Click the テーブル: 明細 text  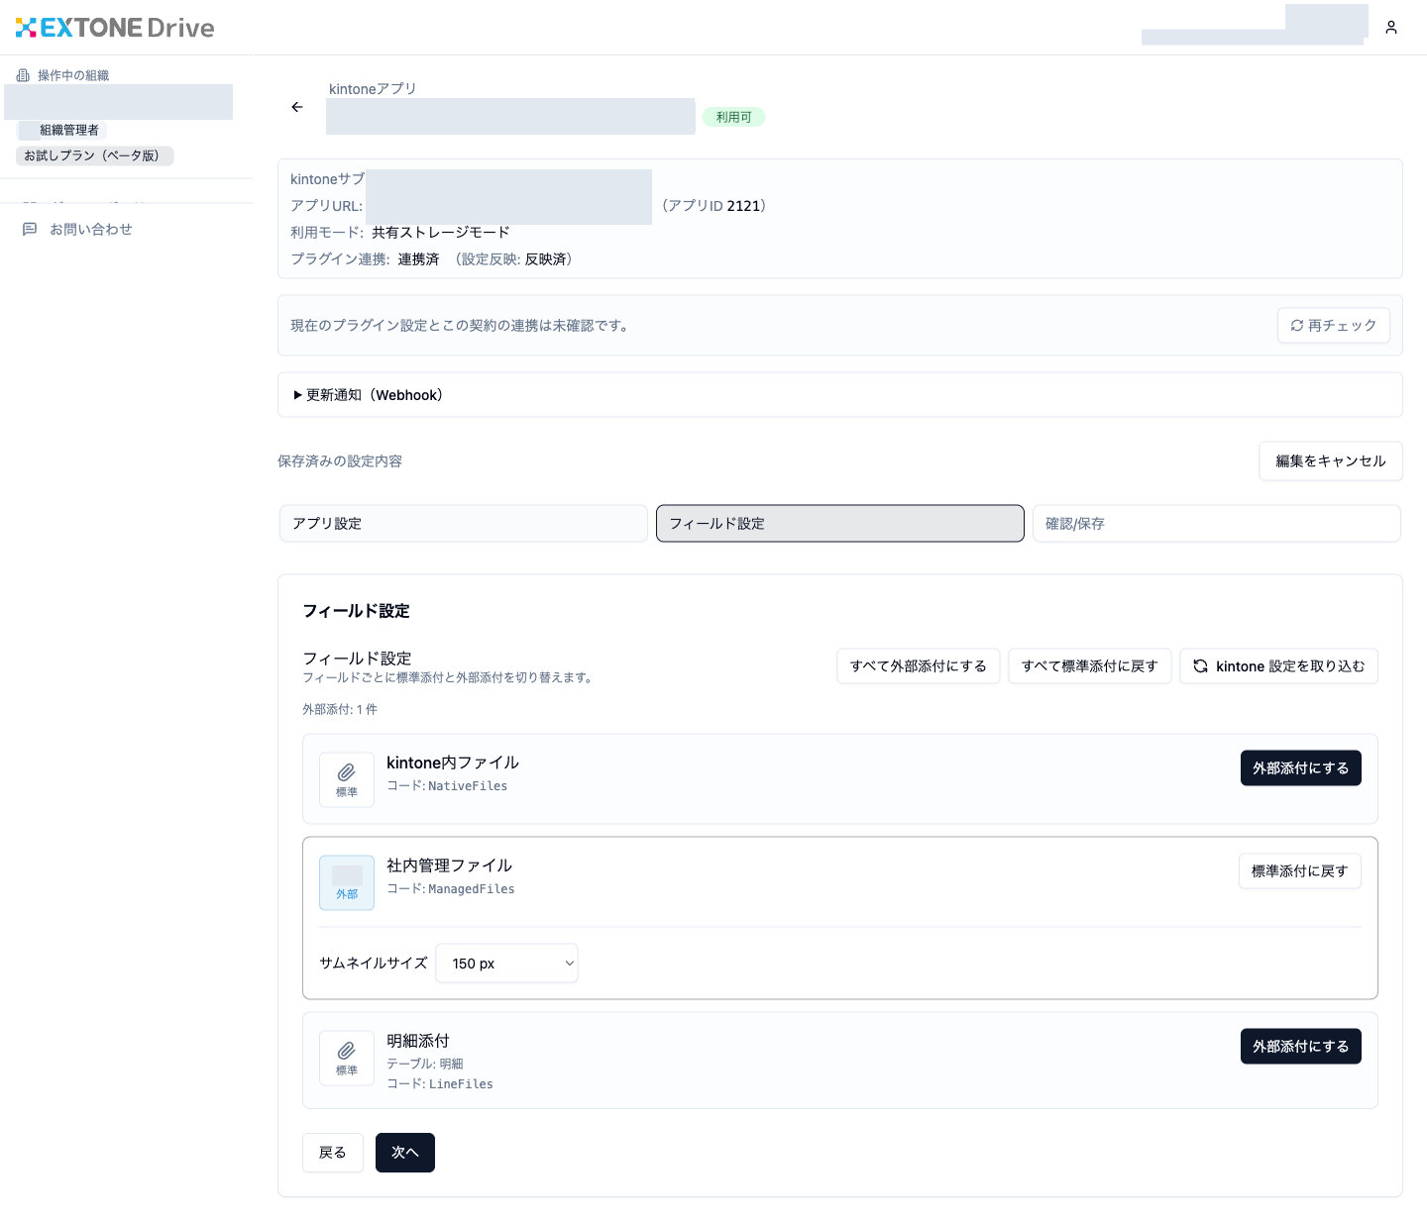click(425, 1064)
